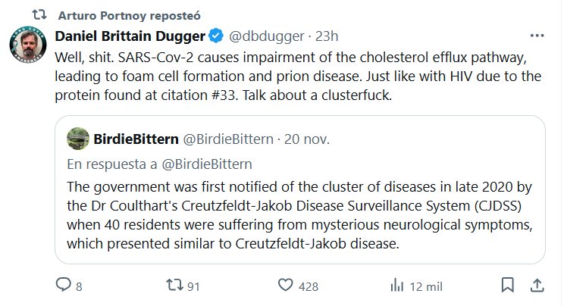564x306 pixels.
Task: Open the 23h timestamp link
Action: point(326,36)
